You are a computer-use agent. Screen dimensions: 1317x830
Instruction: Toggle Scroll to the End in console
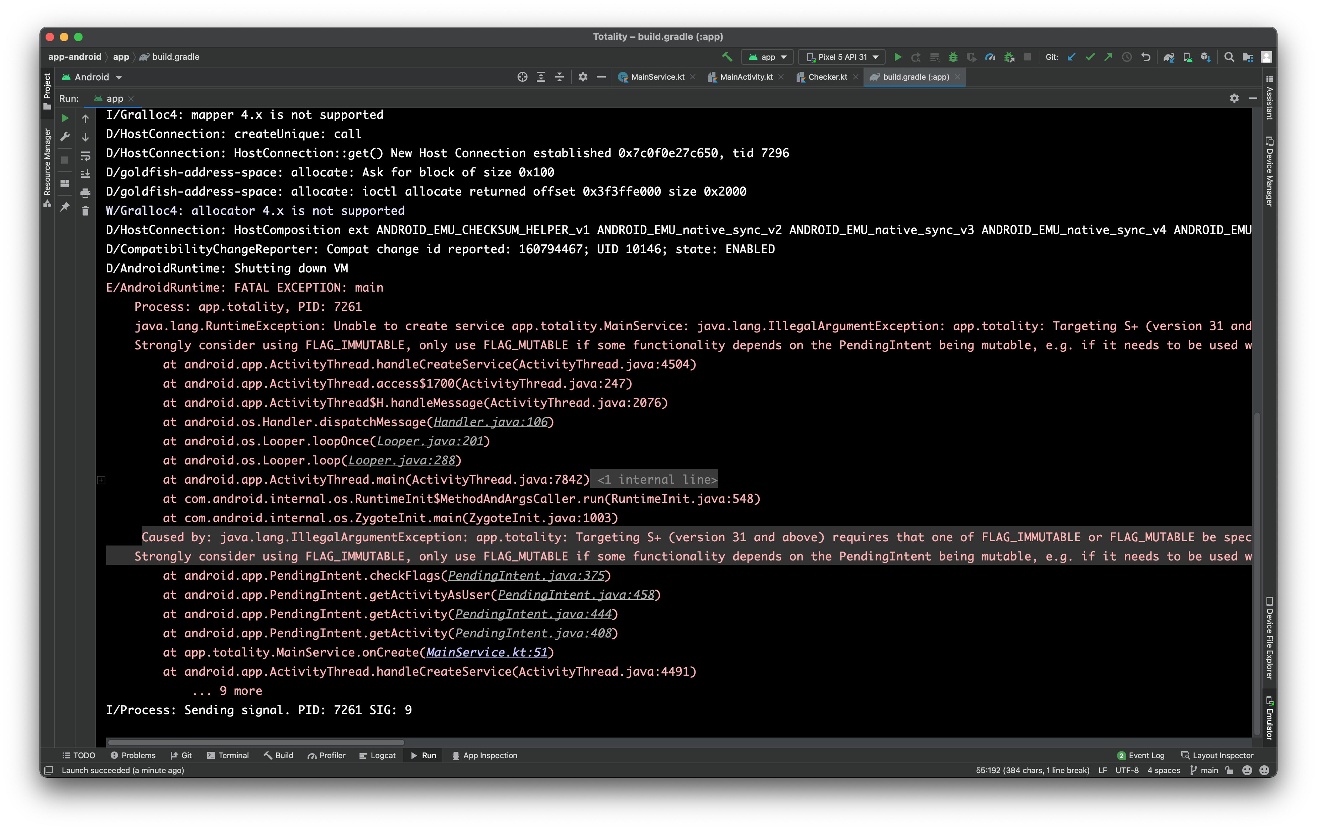point(85,174)
